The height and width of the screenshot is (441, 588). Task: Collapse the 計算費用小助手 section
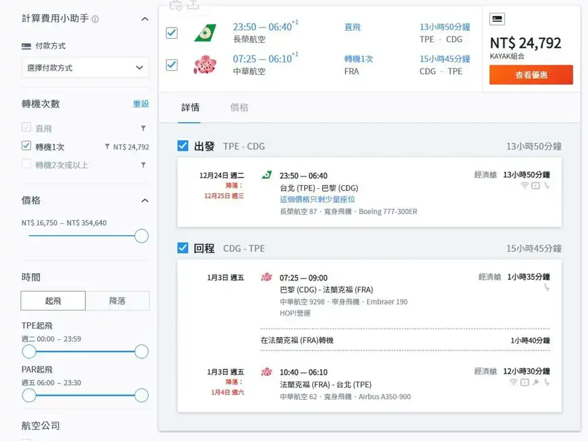point(145,19)
